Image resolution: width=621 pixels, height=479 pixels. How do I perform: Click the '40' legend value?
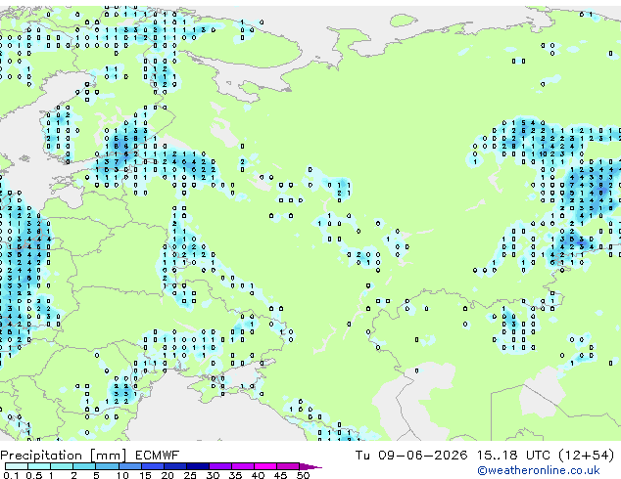point(258,475)
